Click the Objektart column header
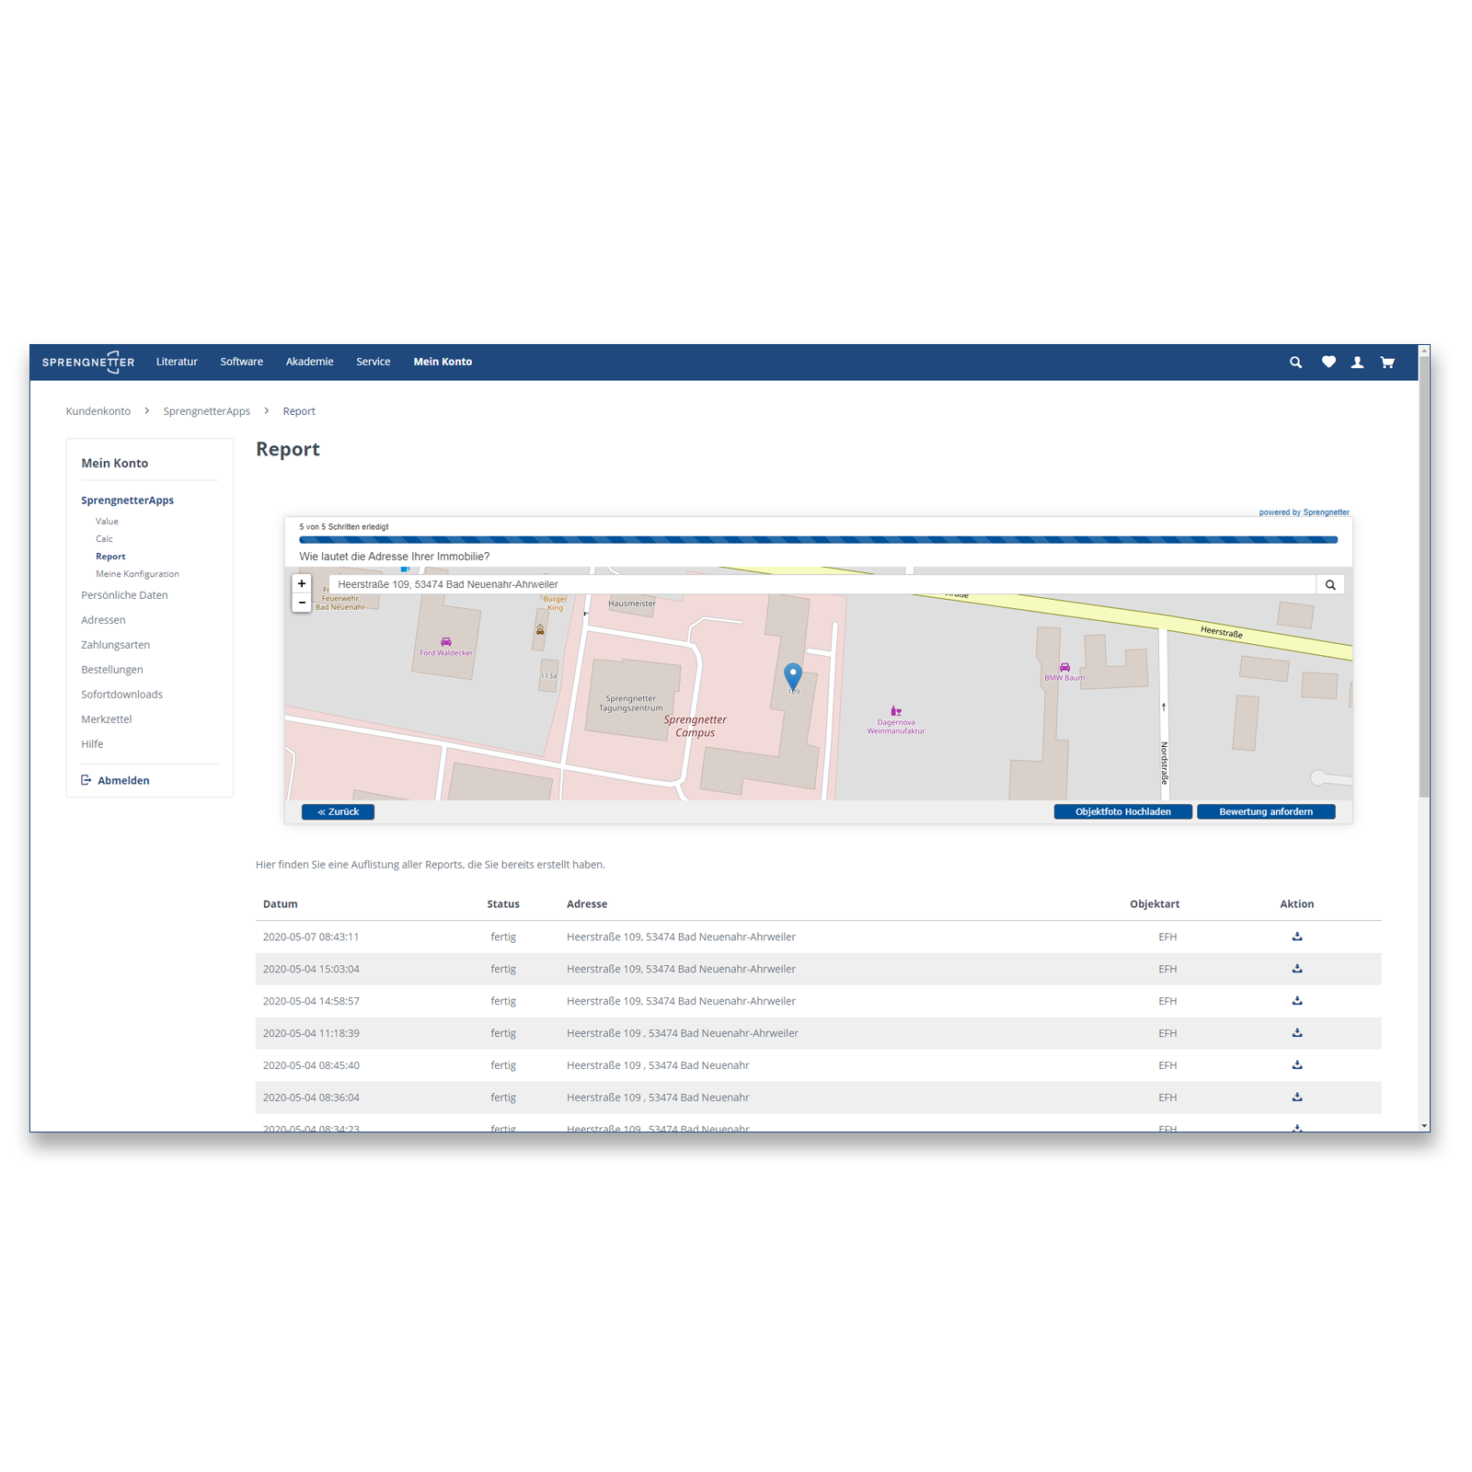The height and width of the screenshot is (1472, 1472). click(1155, 904)
